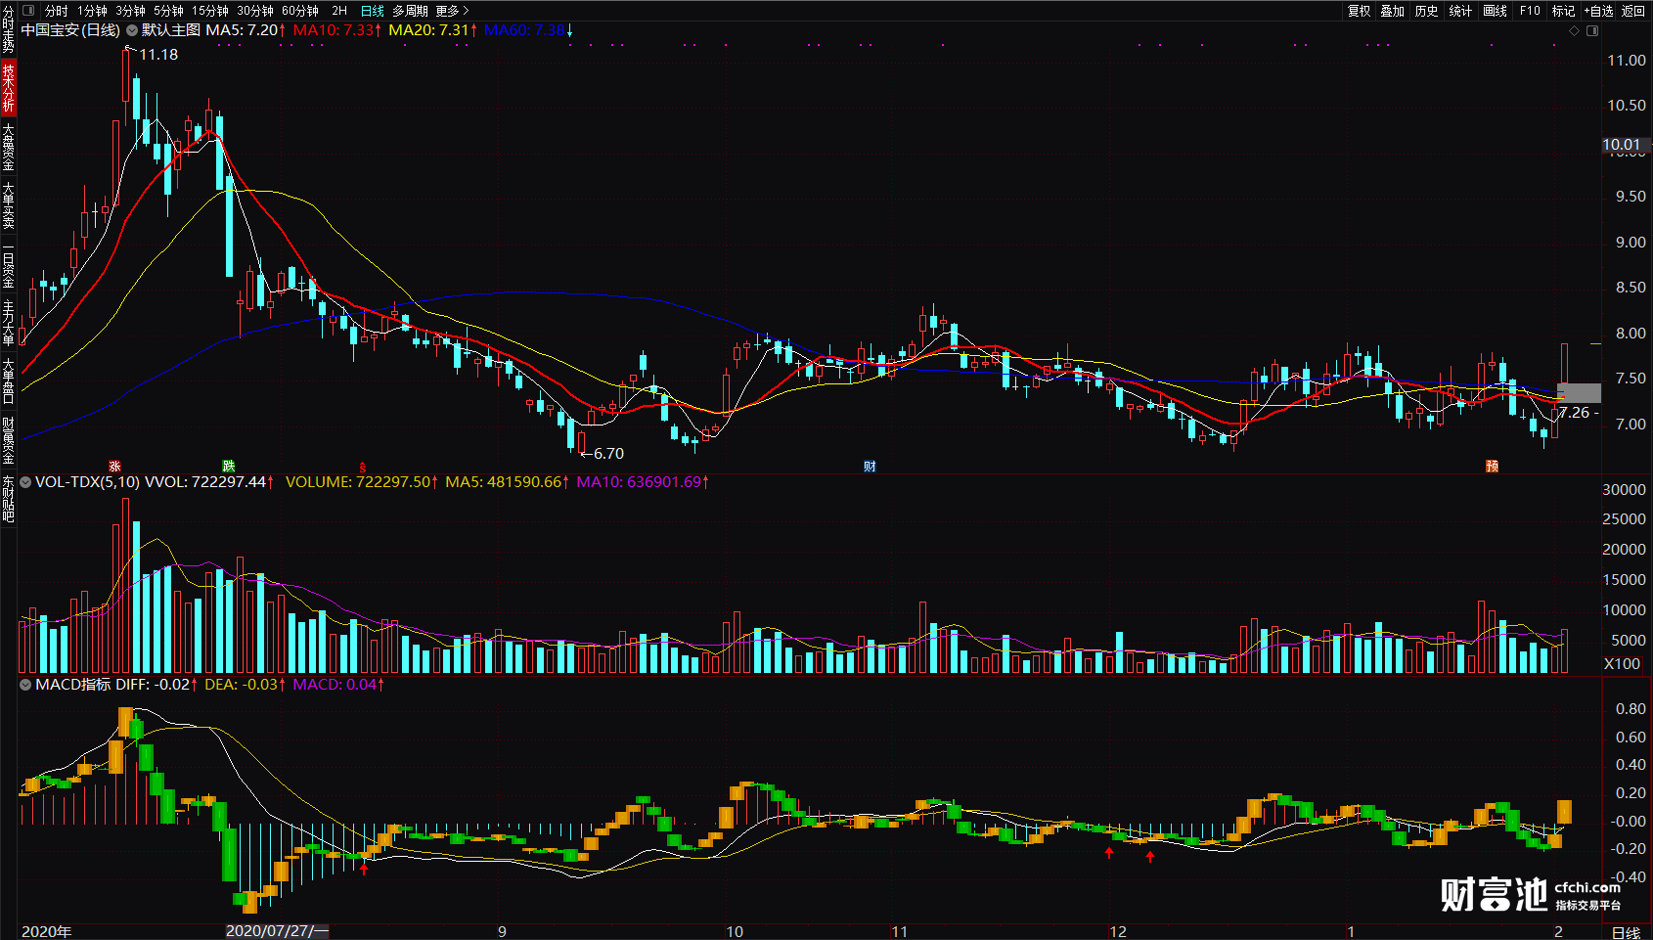Click the green 跌 marker on the chart

229,467
